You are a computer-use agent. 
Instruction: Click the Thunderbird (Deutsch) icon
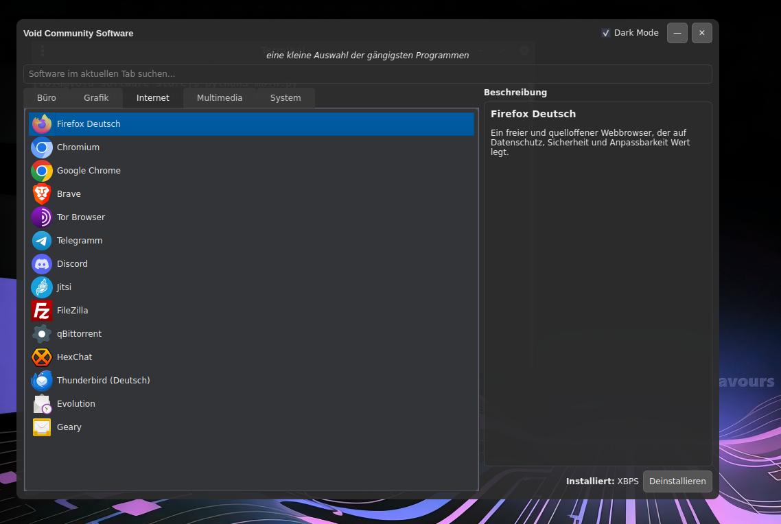pyautogui.click(x=42, y=381)
